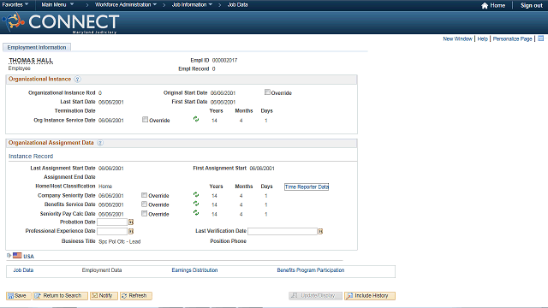Open Last Verification Date calendar icon
This screenshot has width=548, height=308.
coord(320,231)
